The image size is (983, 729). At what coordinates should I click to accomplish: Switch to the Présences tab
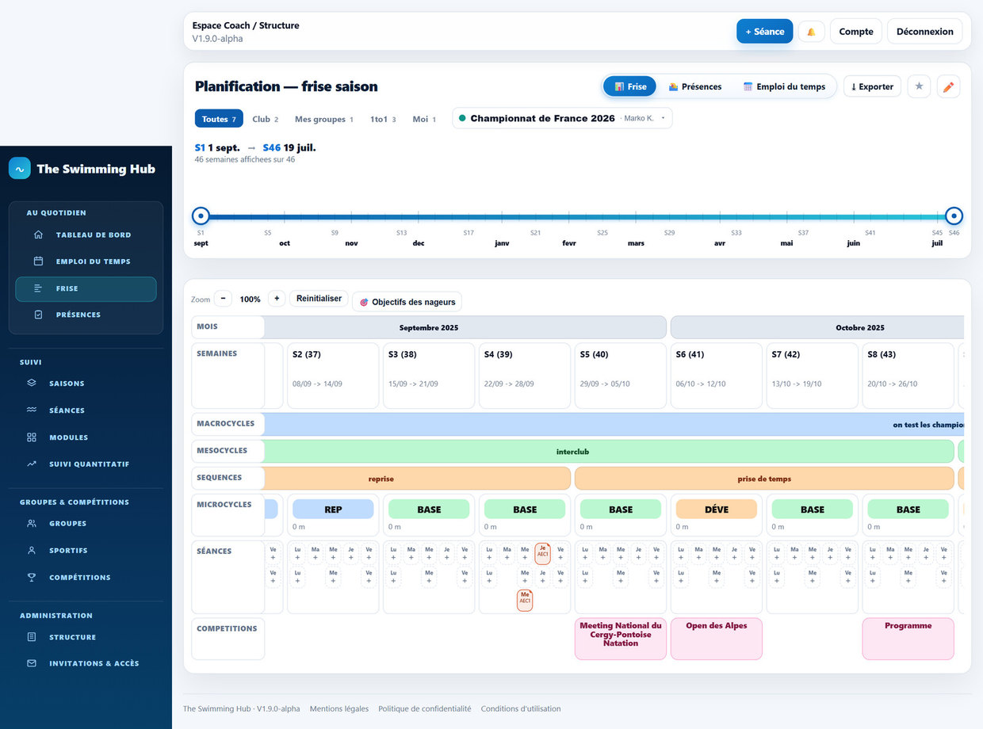[x=695, y=86]
